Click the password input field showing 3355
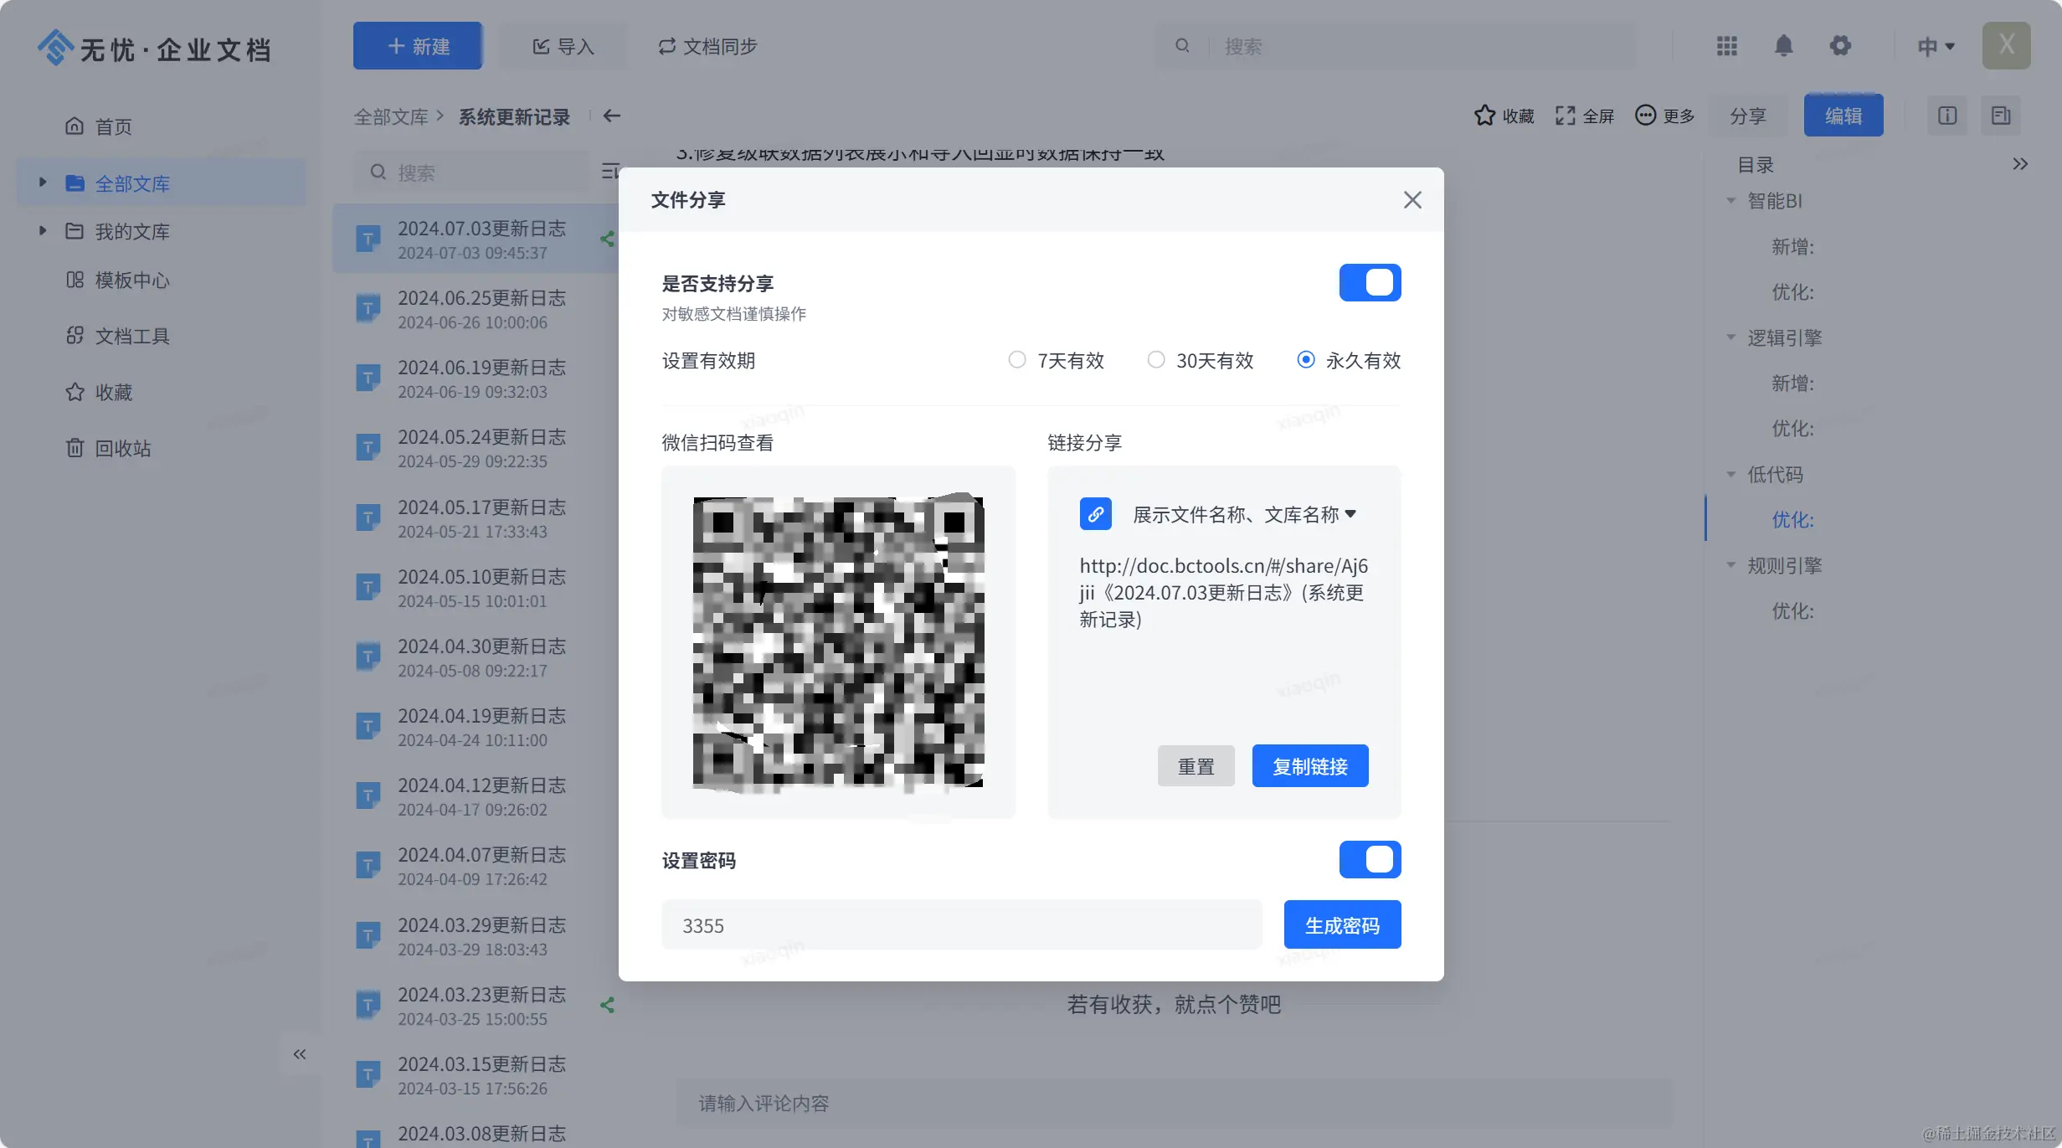This screenshot has height=1148, width=2062. tap(961, 925)
